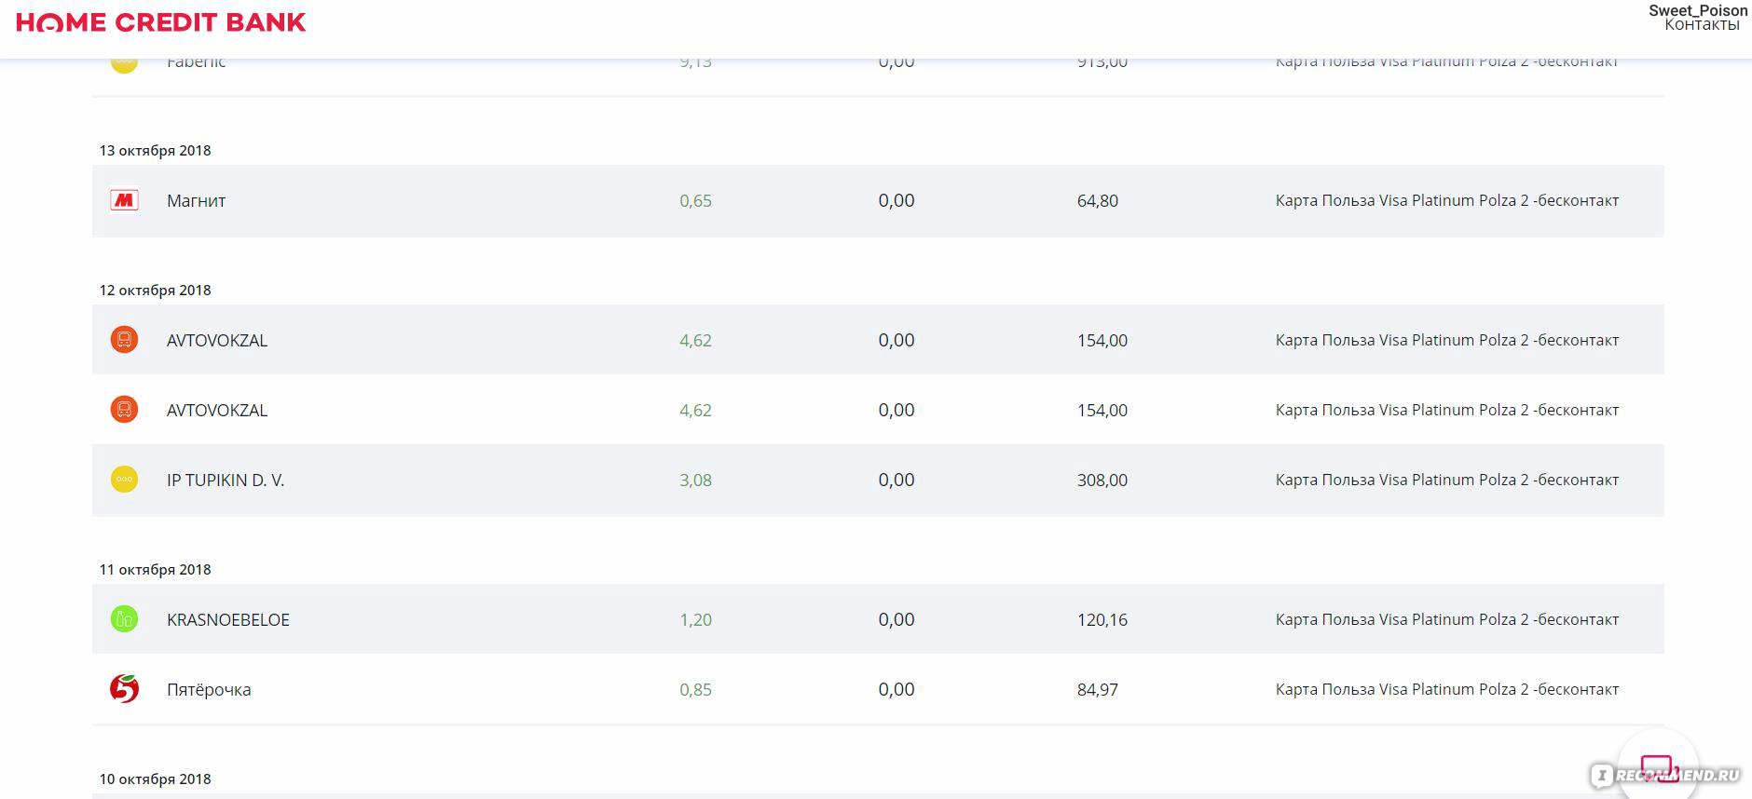Select the 10 октября 2018 date header
Image resolution: width=1752 pixels, height=799 pixels.
click(156, 779)
